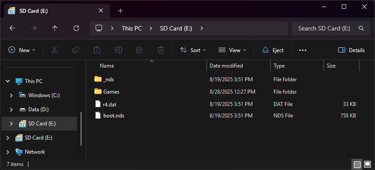375x170 pixels.
Task: Collapse the This PC tree node
Action: tap(8, 81)
